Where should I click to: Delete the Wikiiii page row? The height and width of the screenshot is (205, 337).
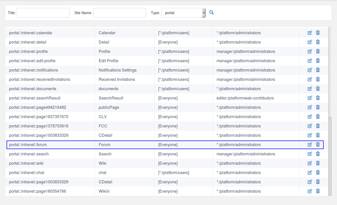click(318, 191)
